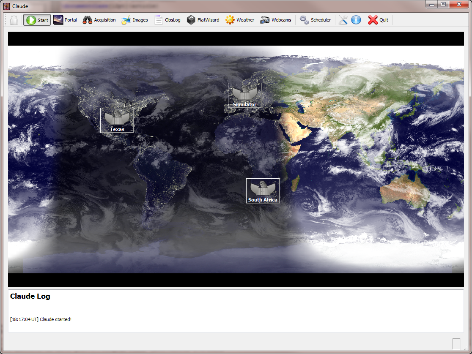Select the Simulator observatory on map
The height and width of the screenshot is (354, 472).
(x=244, y=95)
